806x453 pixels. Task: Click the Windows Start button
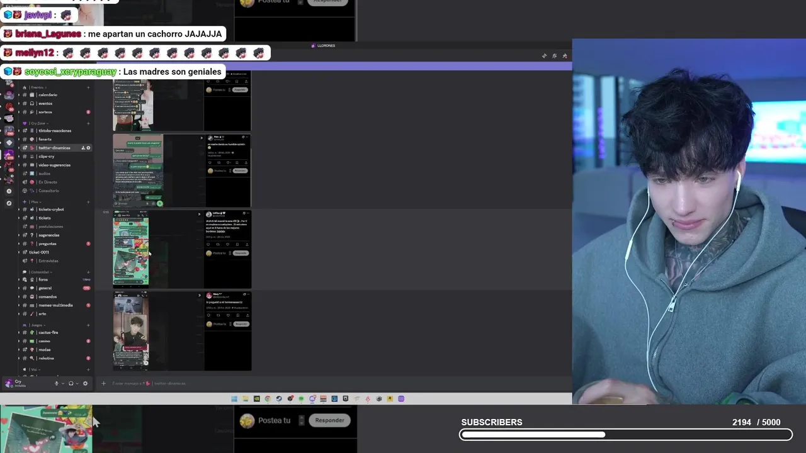(234, 399)
